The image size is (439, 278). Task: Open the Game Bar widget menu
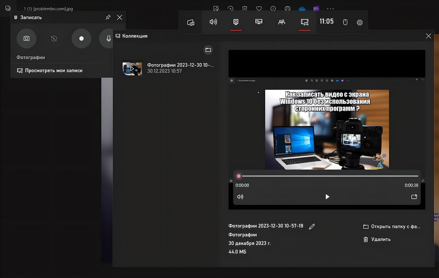[191, 22]
